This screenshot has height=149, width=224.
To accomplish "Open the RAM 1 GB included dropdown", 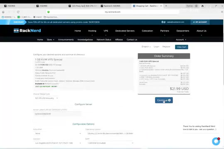I will point(110,143).
